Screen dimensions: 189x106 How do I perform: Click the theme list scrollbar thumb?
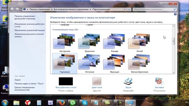click(173, 41)
